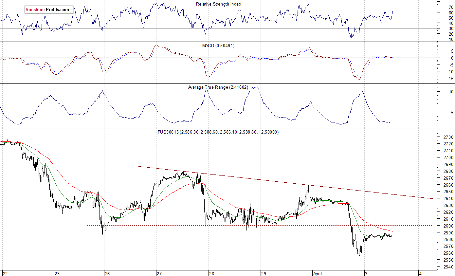This screenshot has height=276, width=455.
Task: Click date label 23 on time axis
Action: click(x=57, y=273)
